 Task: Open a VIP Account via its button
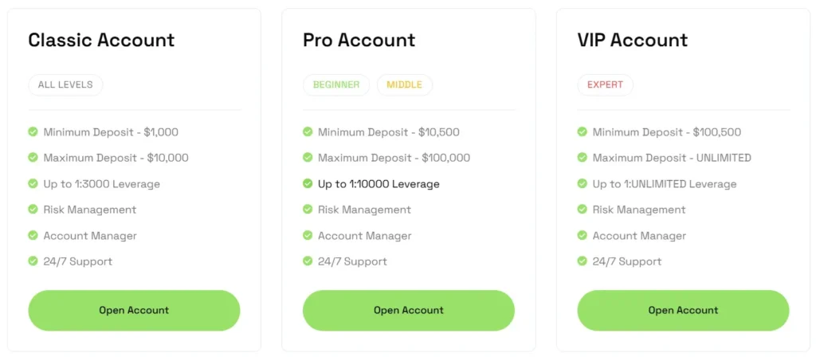[683, 310]
